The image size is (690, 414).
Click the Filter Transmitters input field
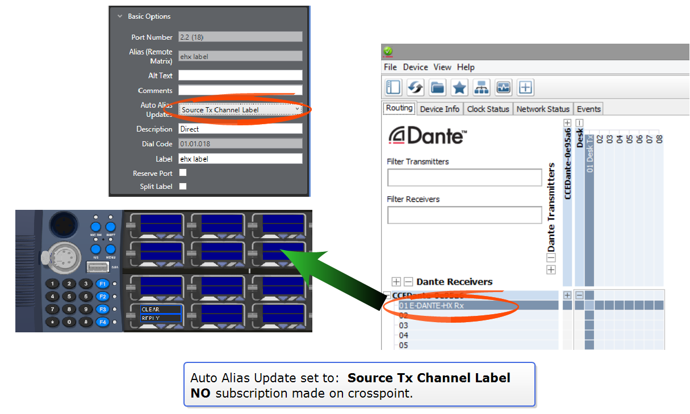pos(464,178)
